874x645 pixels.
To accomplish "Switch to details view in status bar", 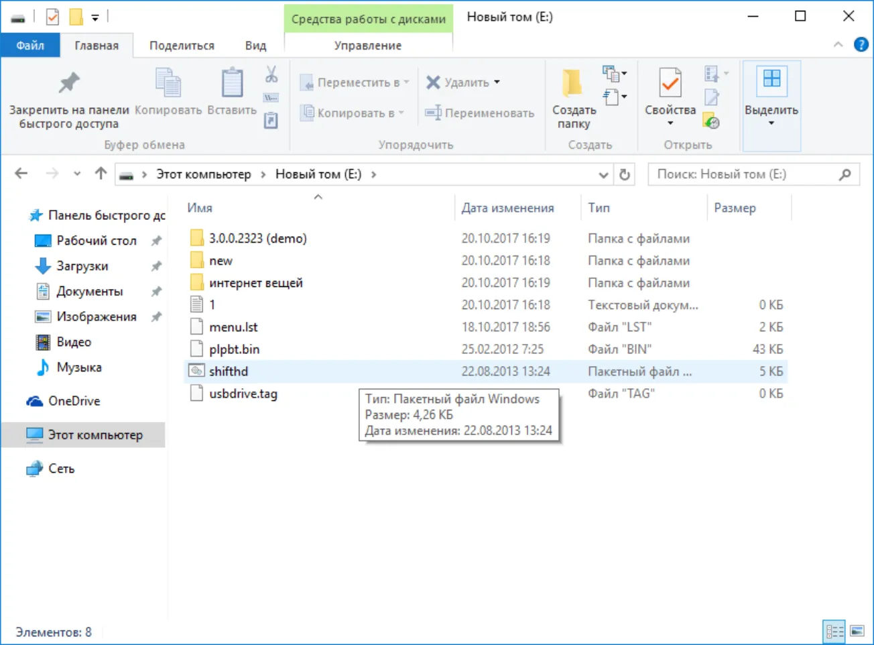I will (x=835, y=632).
